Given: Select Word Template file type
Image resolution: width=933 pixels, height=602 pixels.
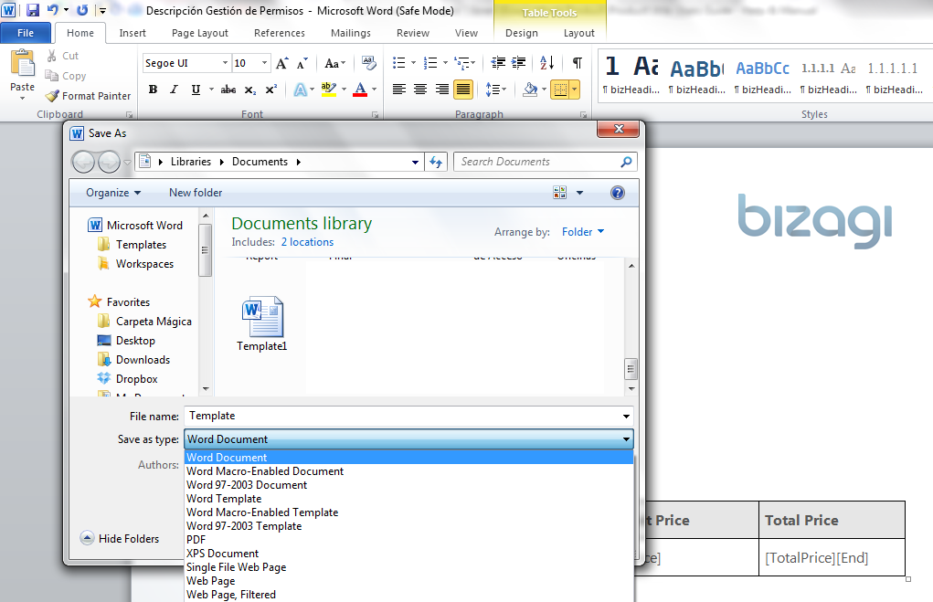Looking at the screenshot, I should 408,499.
